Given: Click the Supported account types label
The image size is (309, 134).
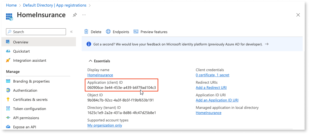Looking at the screenshot, I should (108, 120).
